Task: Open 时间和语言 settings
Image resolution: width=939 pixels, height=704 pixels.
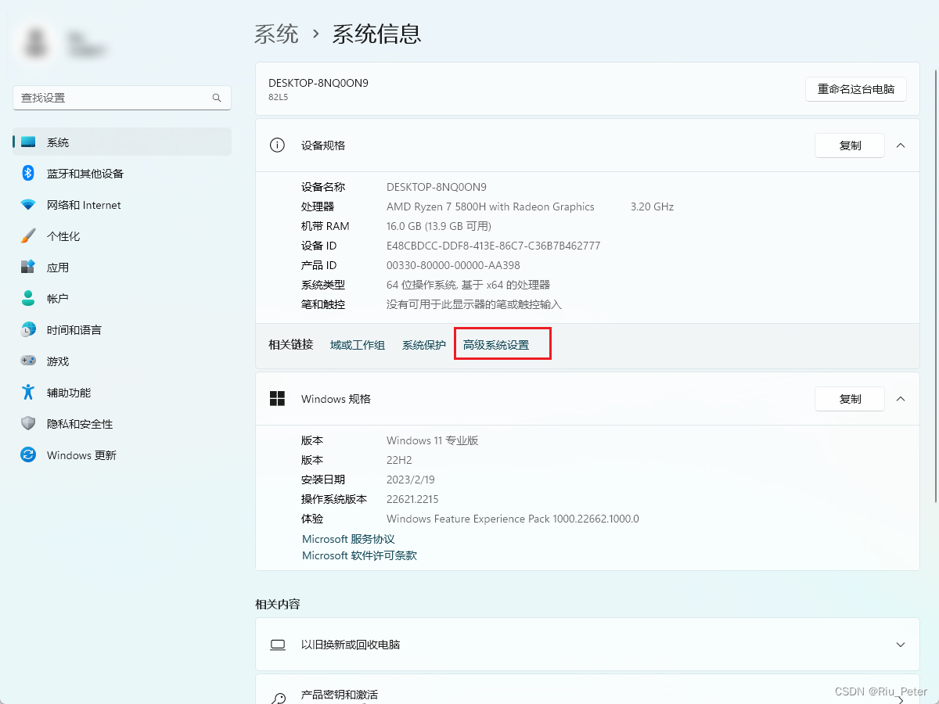Action: (x=122, y=330)
